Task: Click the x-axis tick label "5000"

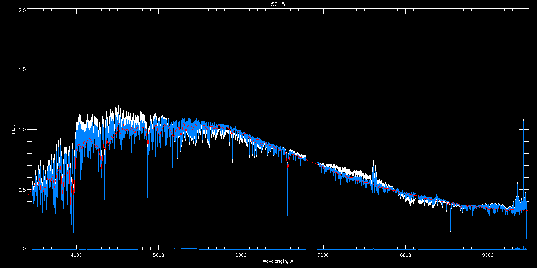Action: point(159,255)
